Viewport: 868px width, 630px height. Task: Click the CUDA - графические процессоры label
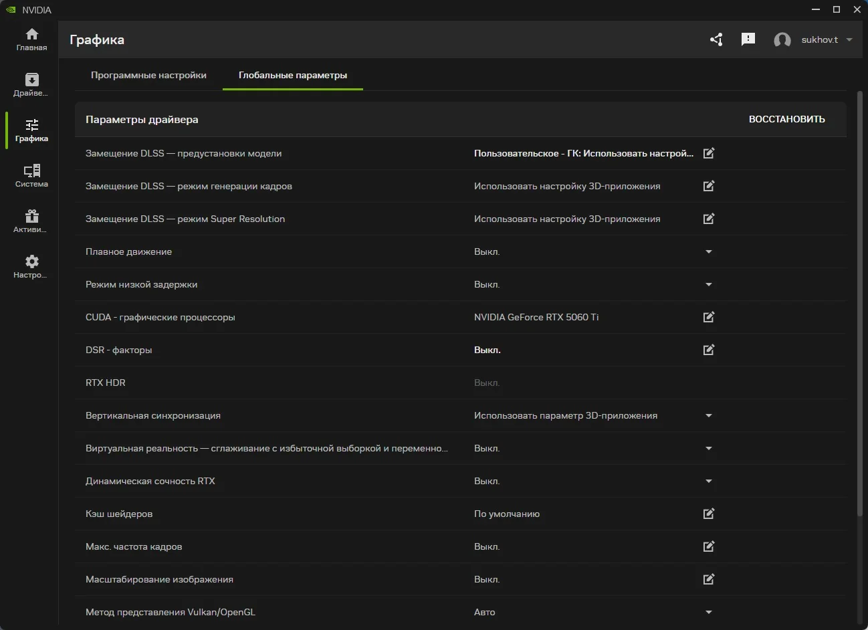point(160,317)
